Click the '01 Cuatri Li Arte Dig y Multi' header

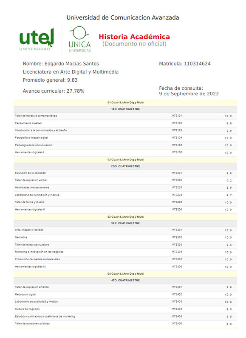coord(126,102)
